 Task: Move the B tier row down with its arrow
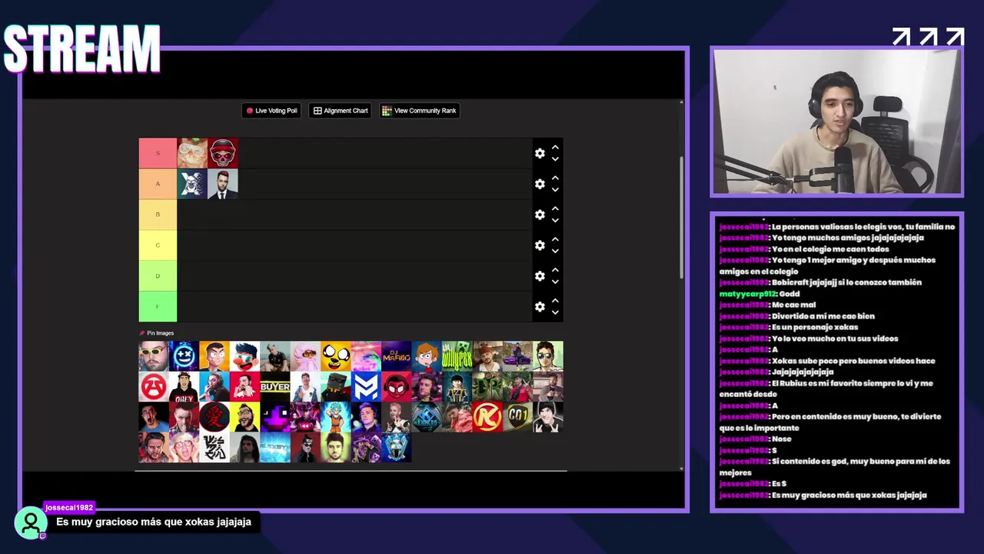click(x=555, y=221)
